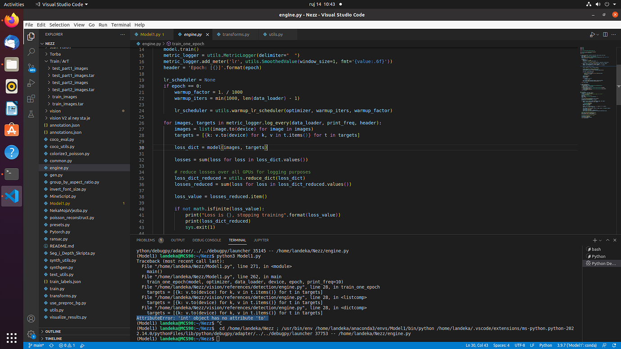Open the Source Control view icon
The width and height of the screenshot is (621, 349).
pyautogui.click(x=31, y=67)
